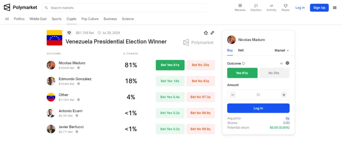
Task: Click the gift icon beside Nicolas Maduro
Action: 78,68
